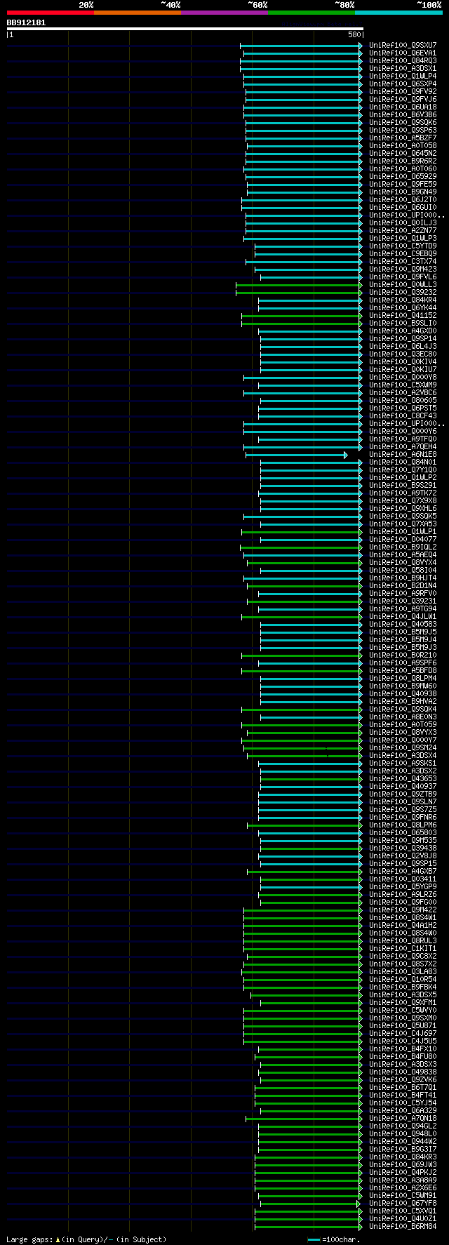Open hit UniRef100_A3DSX1

tap(403, 68)
